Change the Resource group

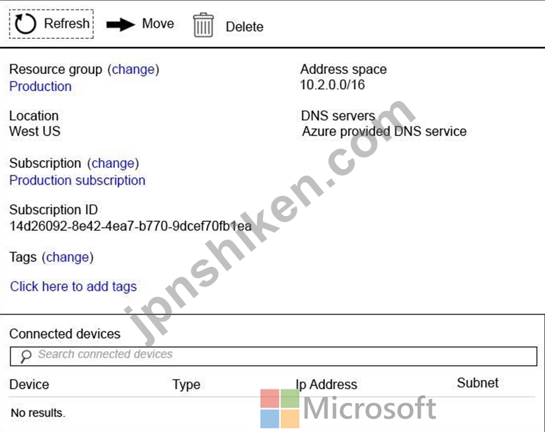[x=133, y=69]
